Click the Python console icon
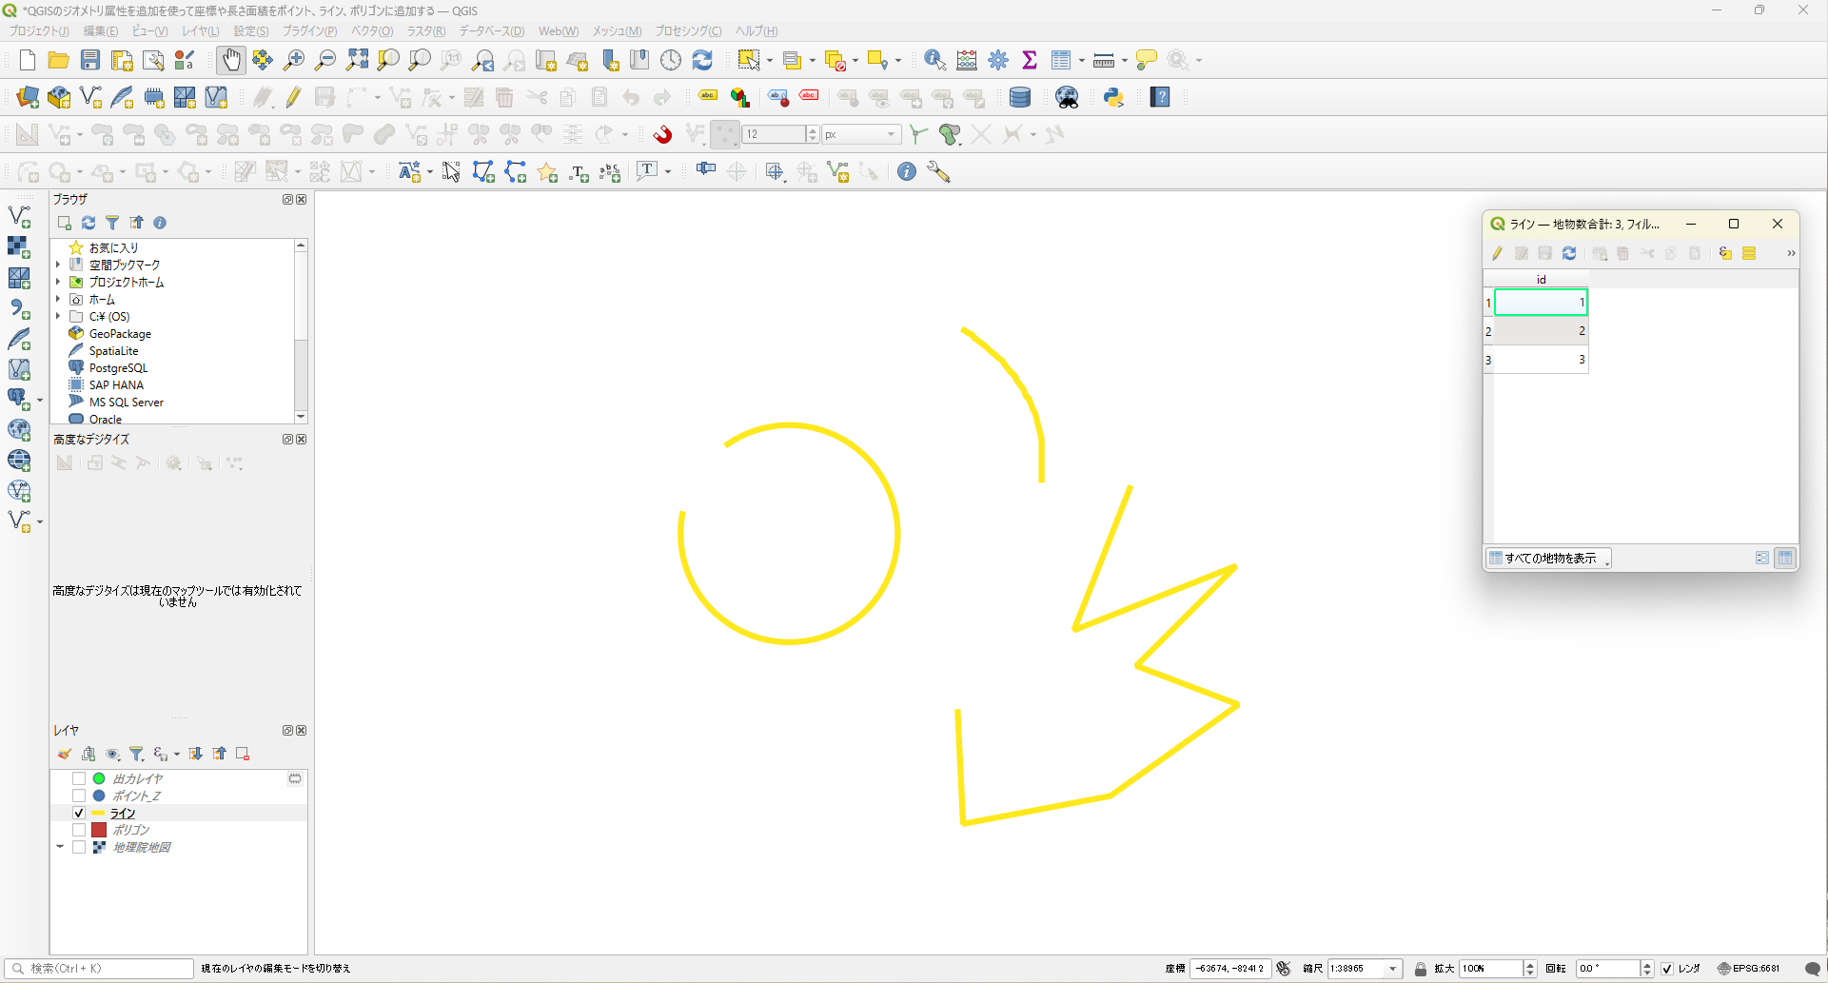Screen dimensions: 1828x983 (x=1113, y=97)
